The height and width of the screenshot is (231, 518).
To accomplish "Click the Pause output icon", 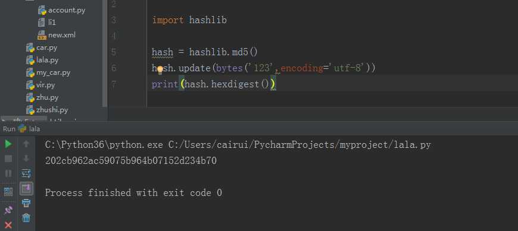I will (8, 173).
